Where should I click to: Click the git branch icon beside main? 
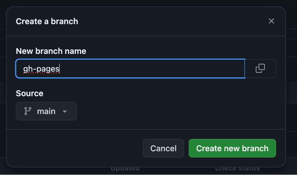[28, 111]
